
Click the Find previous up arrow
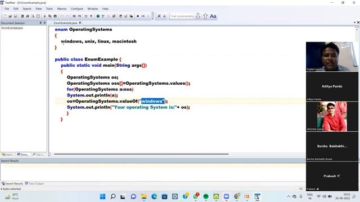tap(205, 16)
